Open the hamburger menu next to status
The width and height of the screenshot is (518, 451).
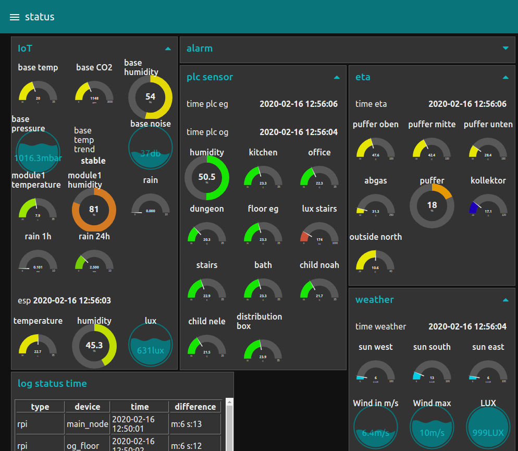15,17
